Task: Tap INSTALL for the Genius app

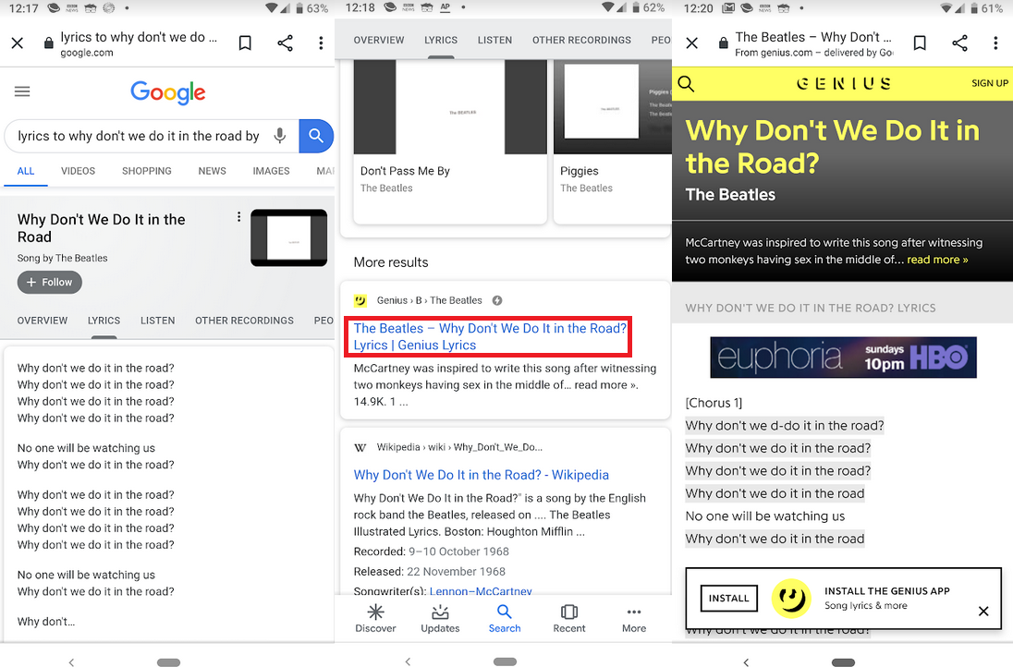Action: [x=728, y=598]
